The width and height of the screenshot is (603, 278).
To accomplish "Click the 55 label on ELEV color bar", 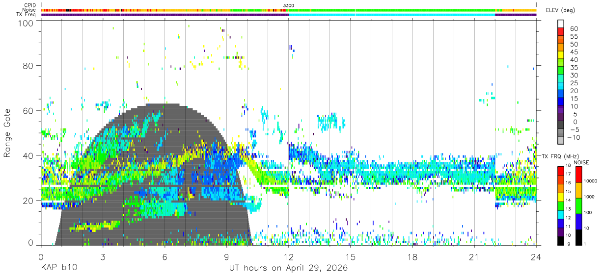I will [x=573, y=36].
